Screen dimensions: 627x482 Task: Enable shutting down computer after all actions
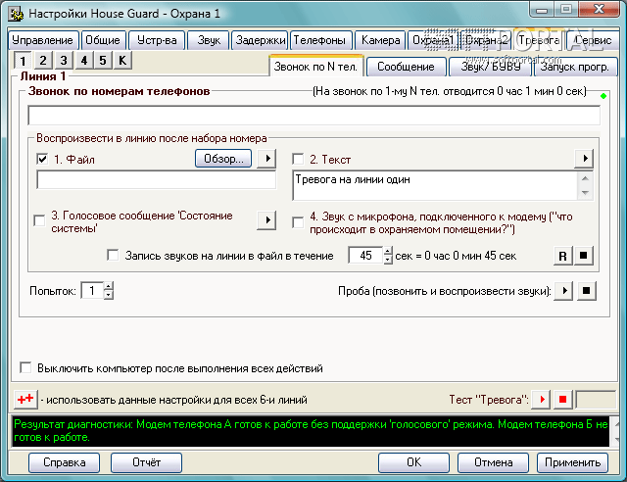point(25,367)
